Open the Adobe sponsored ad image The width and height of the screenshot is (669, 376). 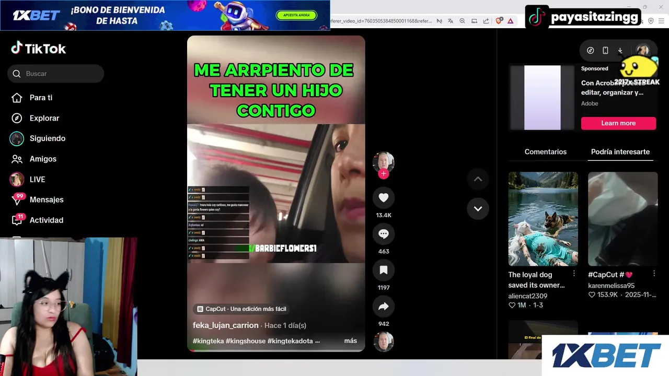pyautogui.click(x=543, y=98)
